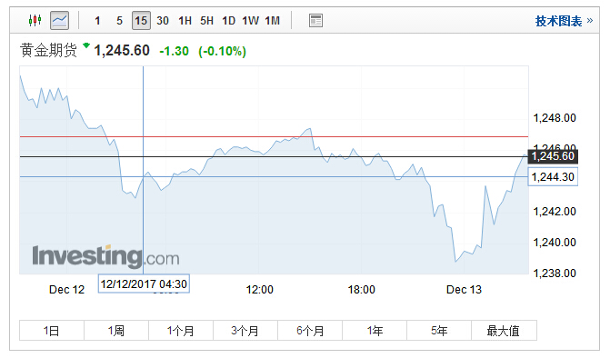Viewport: 610px width, 358px height.
Task: Select the 1年 range button
Action: (x=375, y=331)
